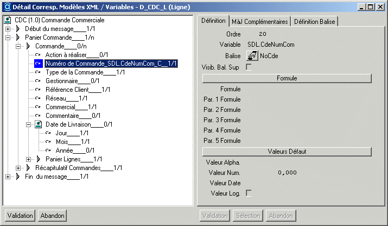Select the Référence Client tree item

pyautogui.click(x=78, y=90)
